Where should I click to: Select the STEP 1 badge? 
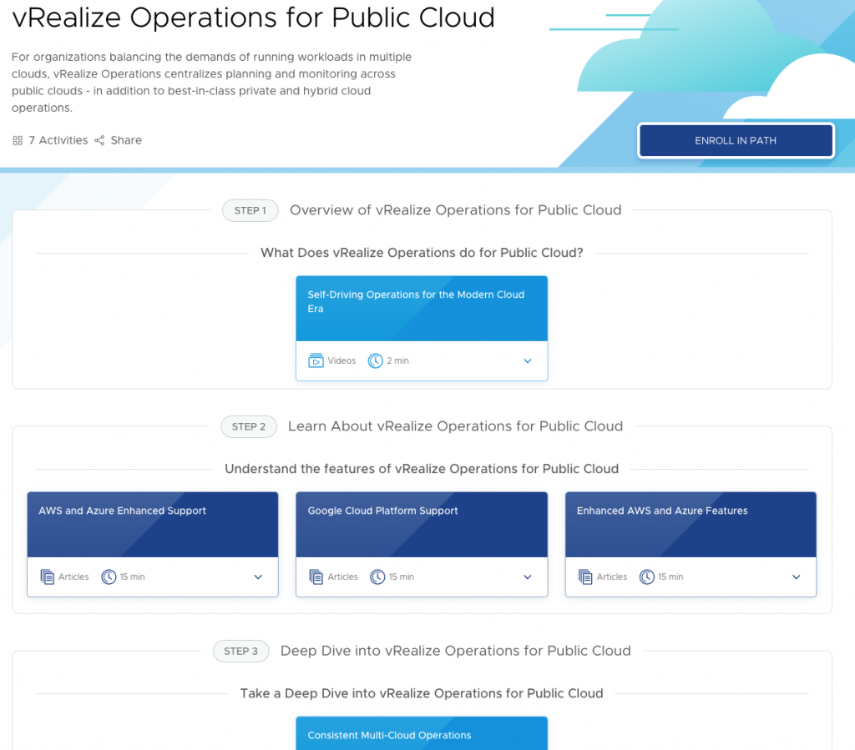(250, 210)
